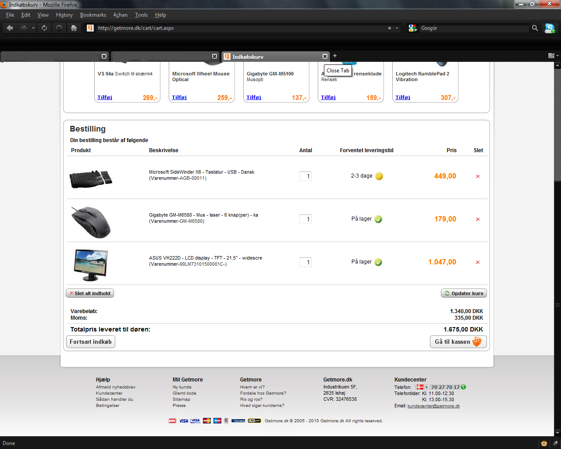561x449 pixels.
Task: Click quantity field for SideWinder X6 keyboard
Action: click(305, 176)
